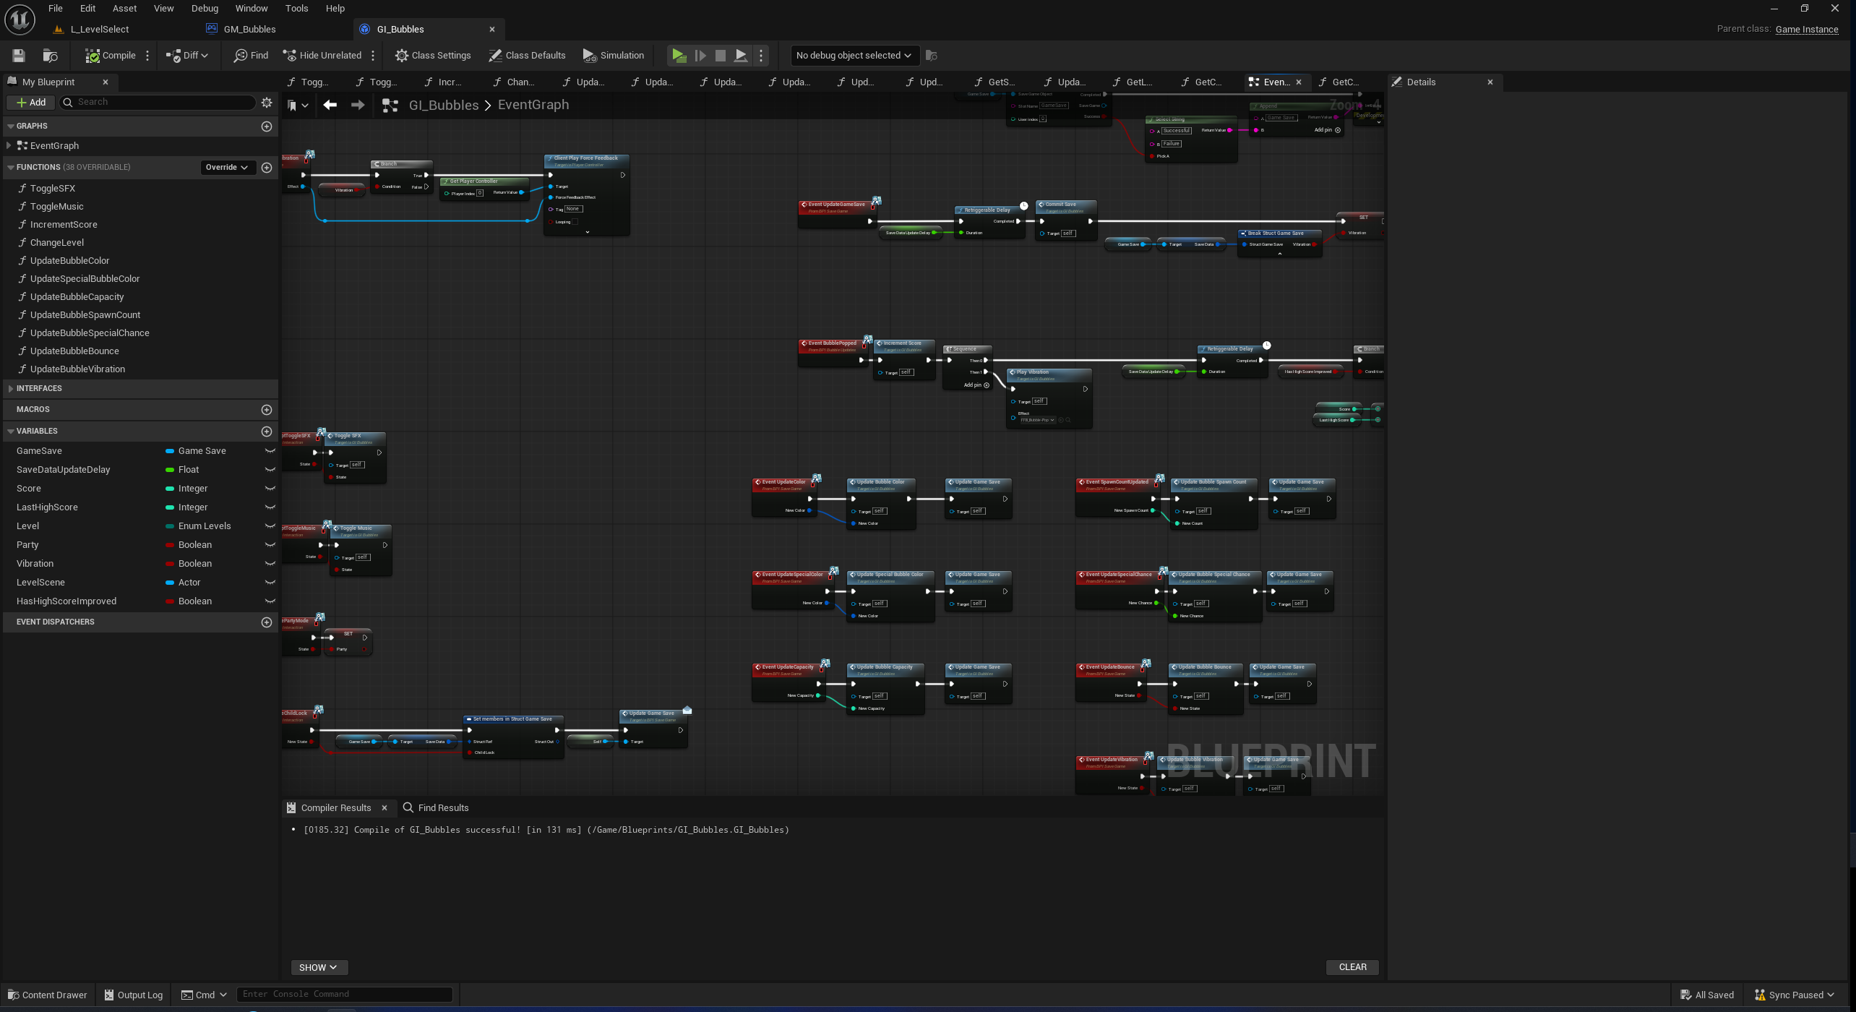
Task: Open the SHOW filter dropdown
Action: click(319, 968)
